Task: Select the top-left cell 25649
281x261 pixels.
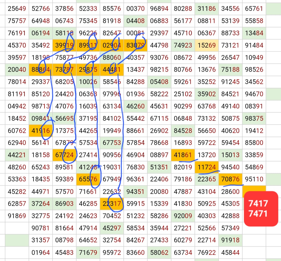Action: [17, 9]
